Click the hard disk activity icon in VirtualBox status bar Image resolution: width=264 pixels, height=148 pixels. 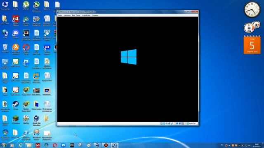(161, 123)
